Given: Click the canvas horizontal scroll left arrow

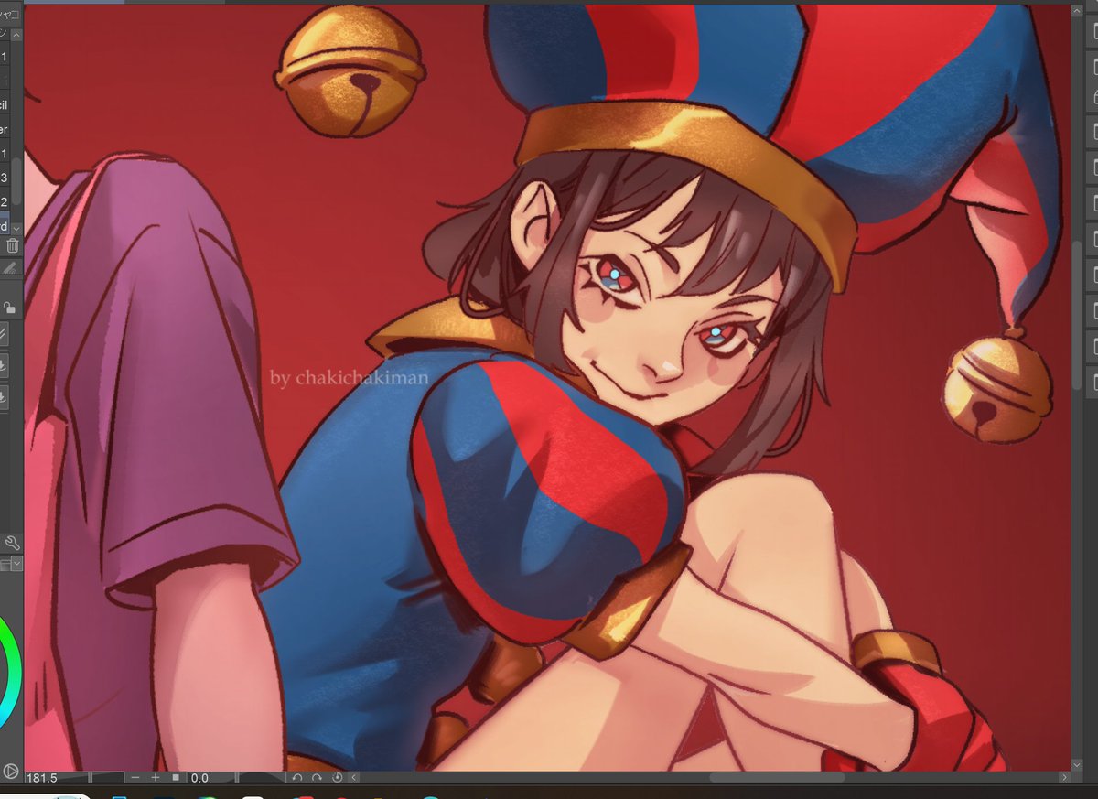Looking at the screenshot, I should point(353,778).
